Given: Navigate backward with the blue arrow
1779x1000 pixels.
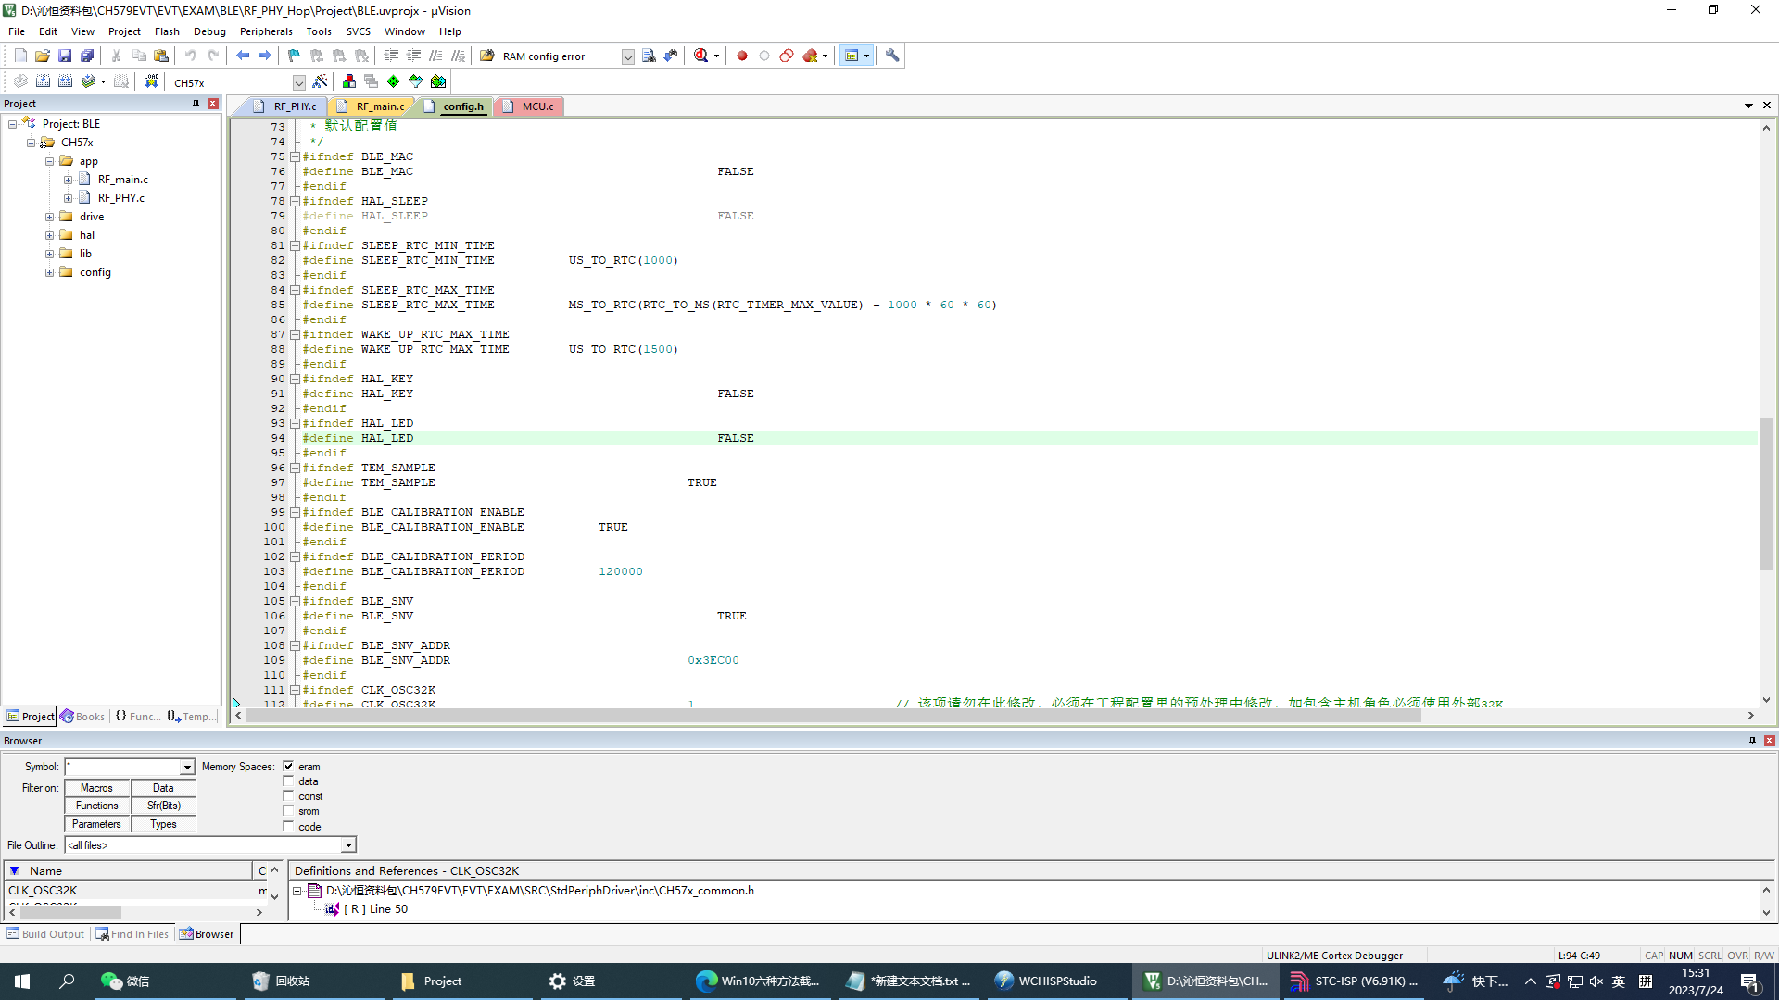Looking at the screenshot, I should coord(243,56).
